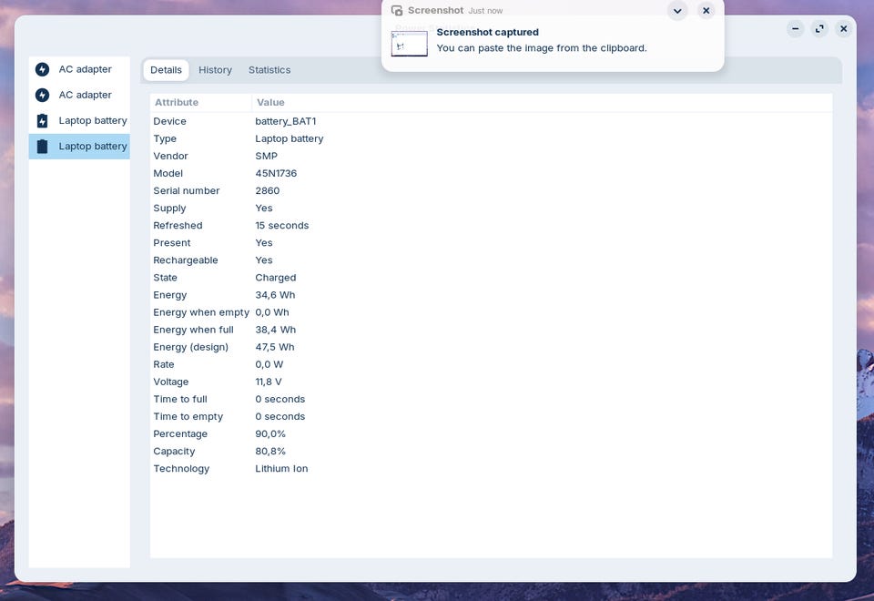Switch to the History tab
The height and width of the screenshot is (601, 874).
[215, 70]
